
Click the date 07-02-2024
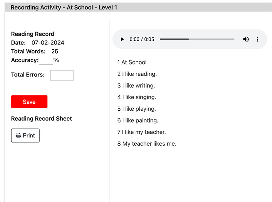(x=48, y=43)
